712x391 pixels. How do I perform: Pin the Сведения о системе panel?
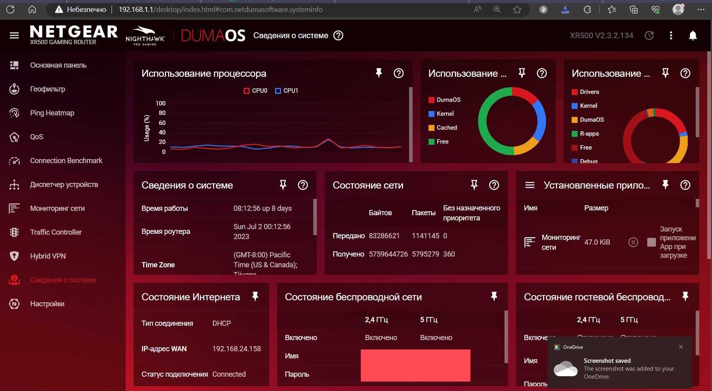(x=283, y=185)
